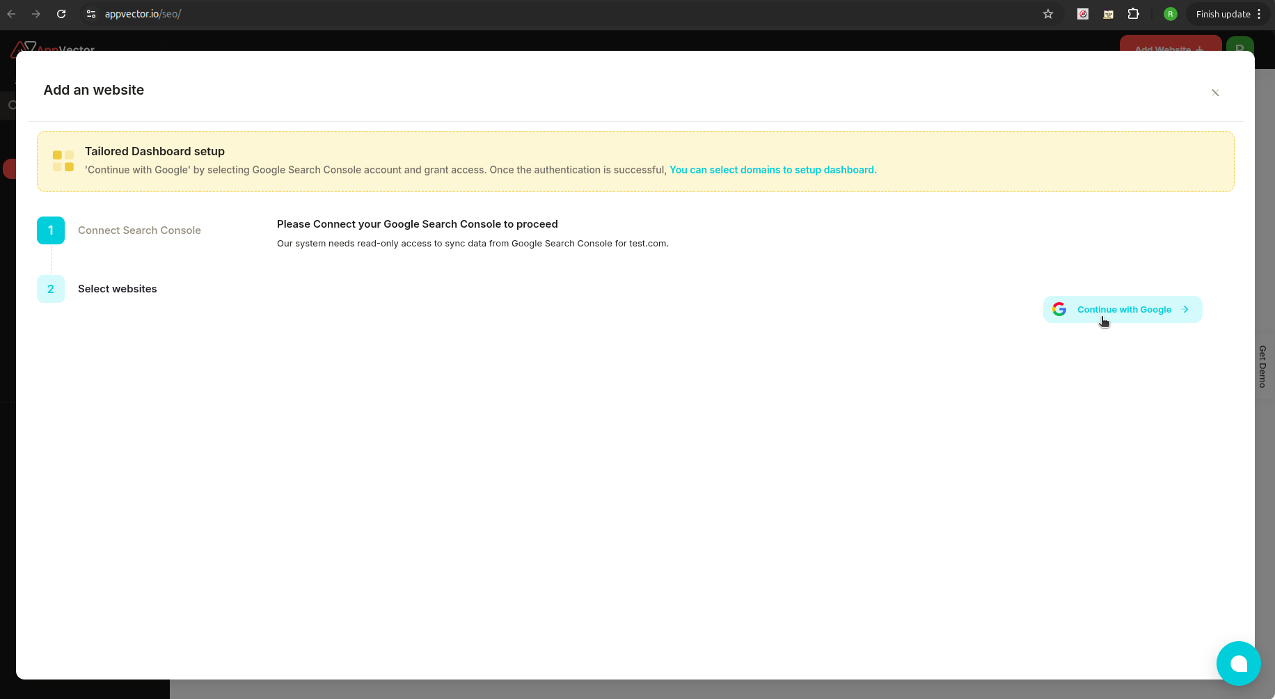
Task: Open the Get Demo side tab
Action: 1262,367
